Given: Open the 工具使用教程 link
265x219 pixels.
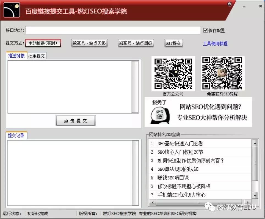Looking at the screenshot, I should (x=215, y=44).
